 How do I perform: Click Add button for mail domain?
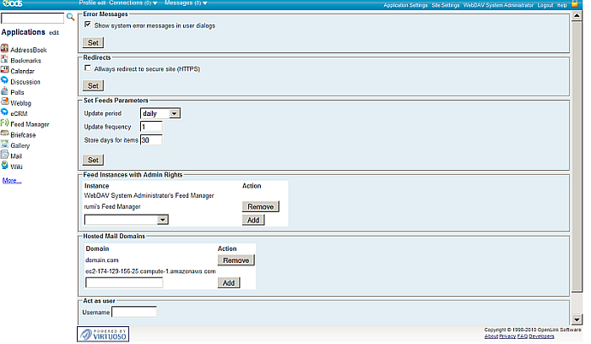click(x=228, y=283)
